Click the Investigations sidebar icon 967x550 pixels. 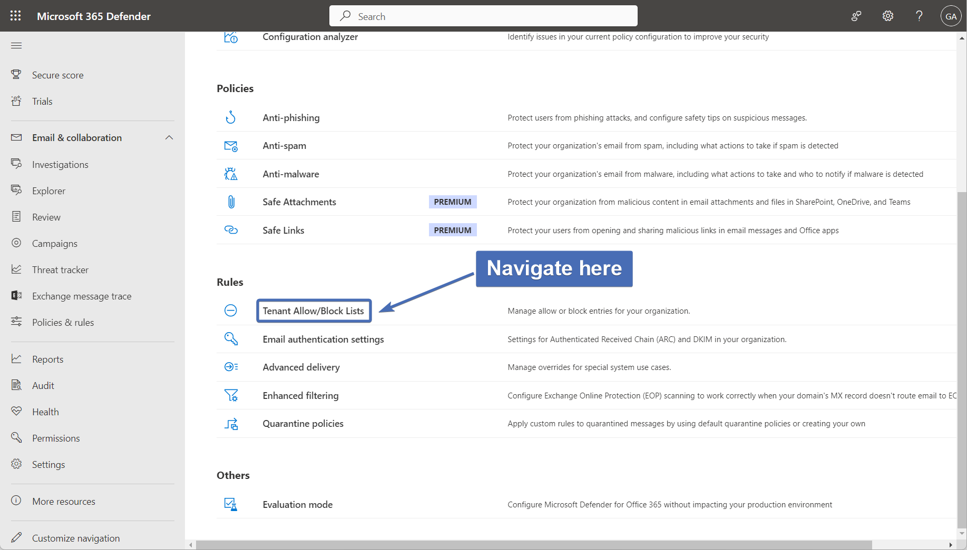pos(16,164)
